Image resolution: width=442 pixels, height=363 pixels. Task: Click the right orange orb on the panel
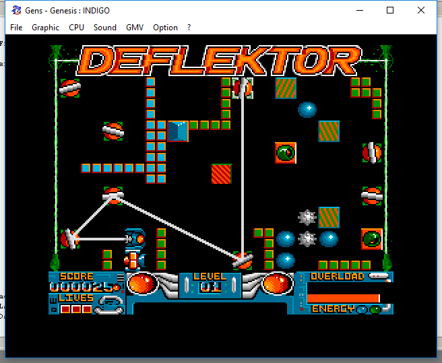click(x=276, y=284)
